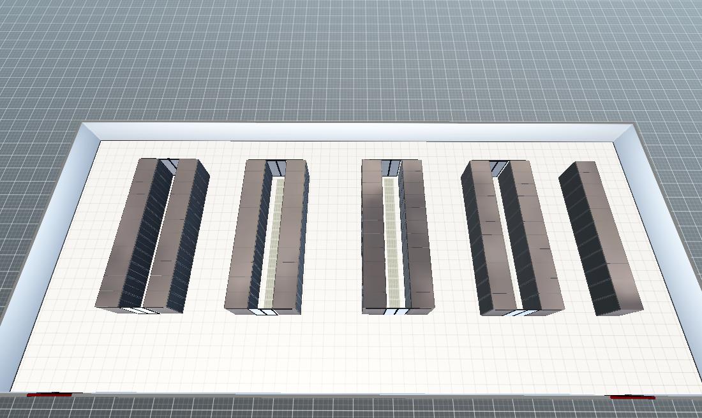The height and width of the screenshot is (418, 702).
Task: Select the room's left side wall
Action: tap(48, 255)
